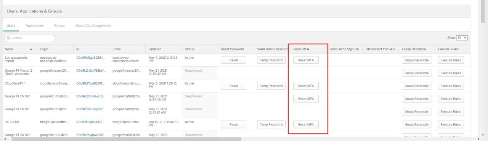Screen dimensions: 488x141
Task: Group Reconcile Google FI Master 2 row
Action: (416, 73)
